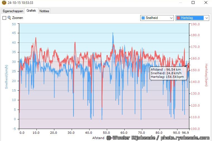Screen dimensions: 212x141
Task: Click the application icon in the title bar
Action: [x=4, y=3]
